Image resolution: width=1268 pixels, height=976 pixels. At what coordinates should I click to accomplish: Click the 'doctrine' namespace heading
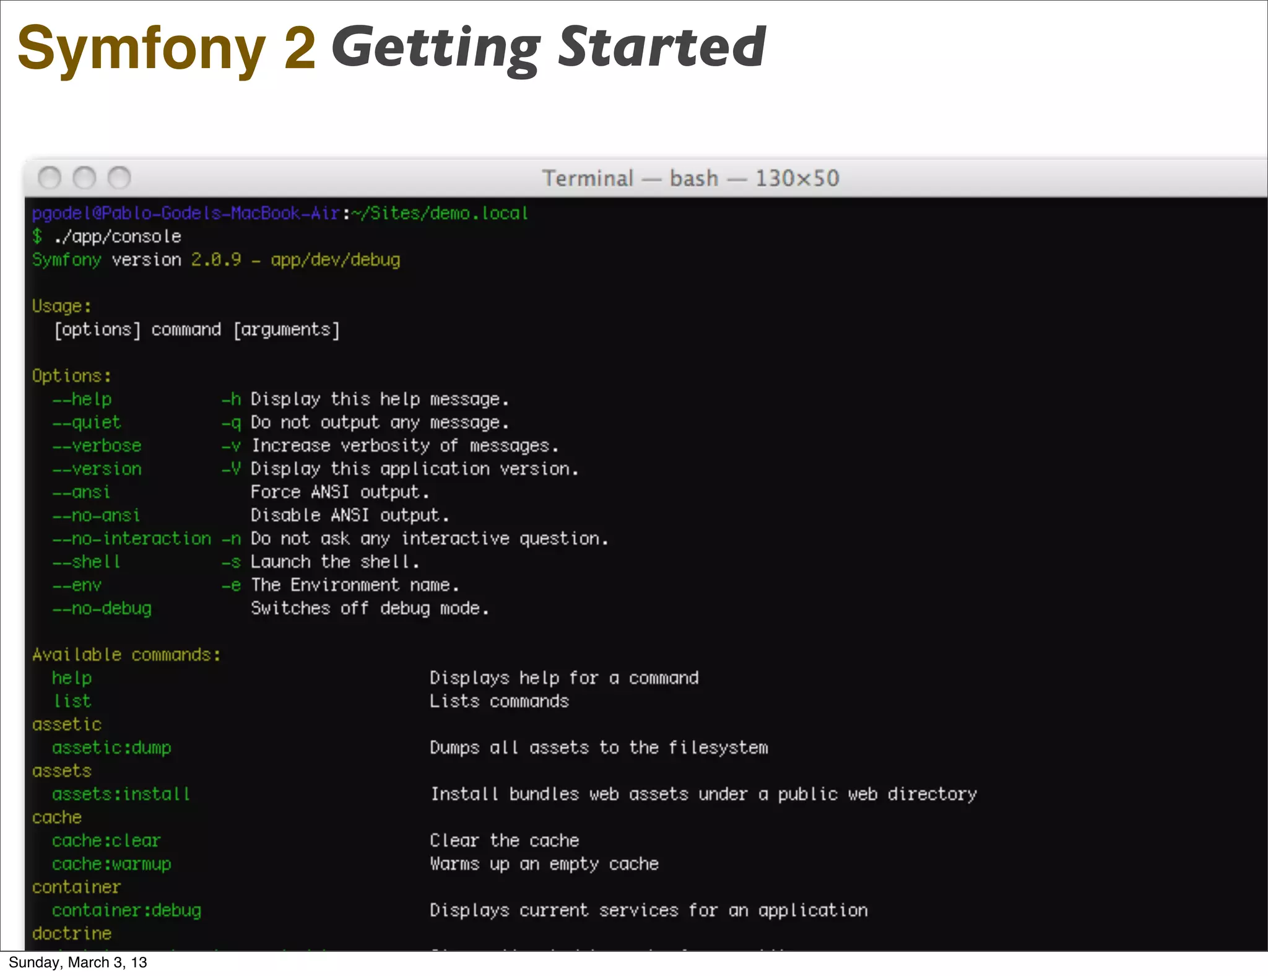tap(72, 933)
